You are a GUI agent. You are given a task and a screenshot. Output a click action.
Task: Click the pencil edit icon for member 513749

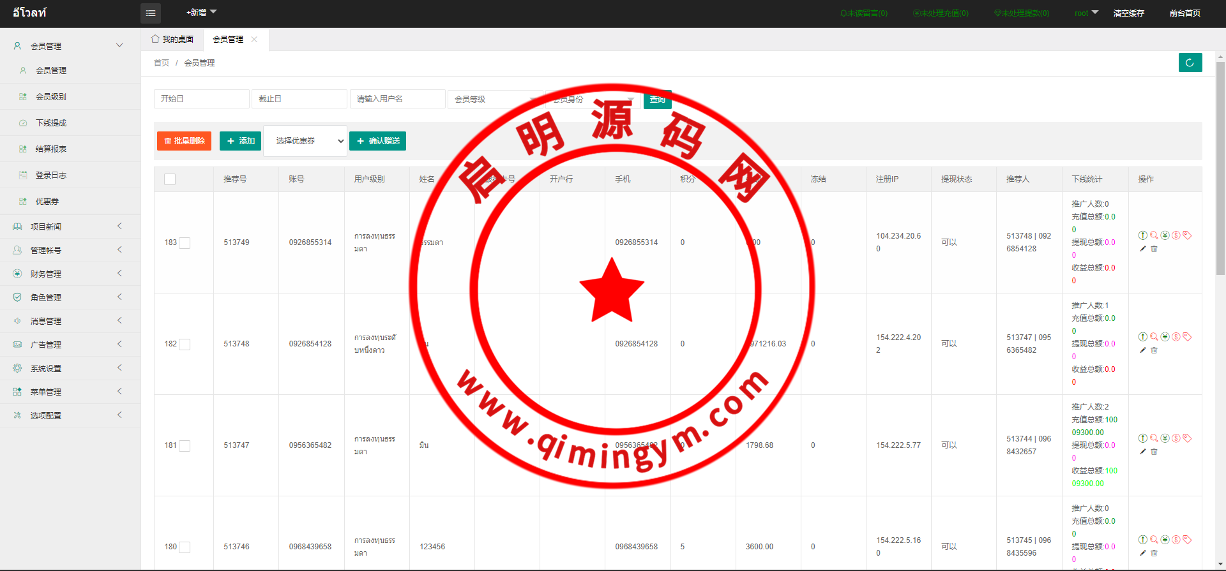pyautogui.click(x=1143, y=249)
